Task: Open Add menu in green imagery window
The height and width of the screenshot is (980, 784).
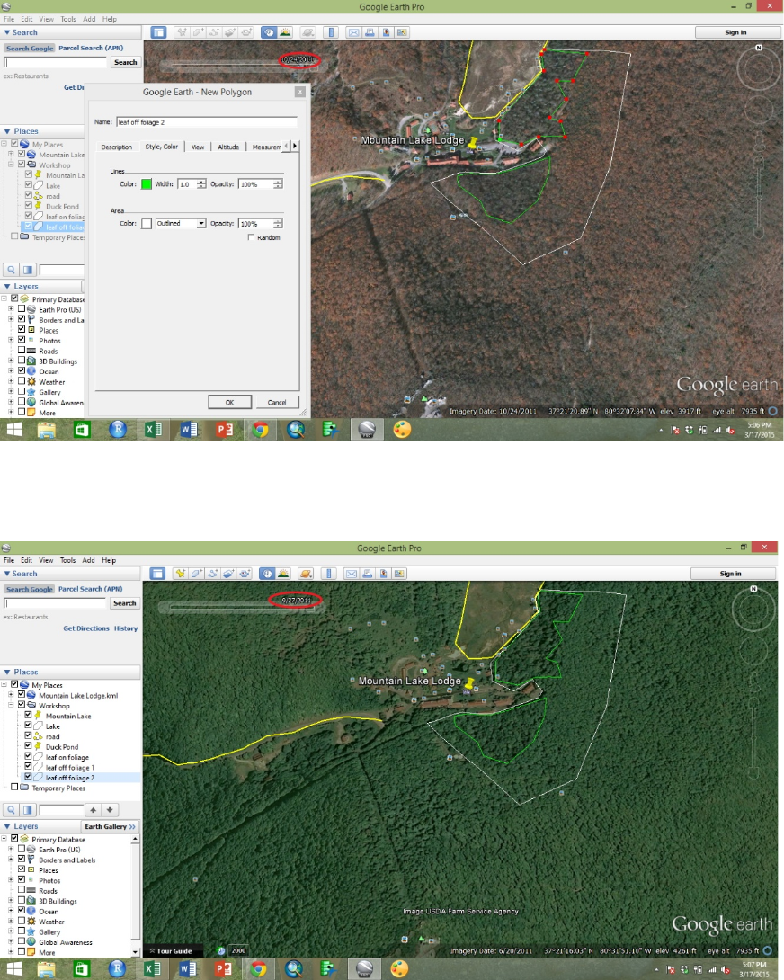Action: pyautogui.click(x=88, y=560)
